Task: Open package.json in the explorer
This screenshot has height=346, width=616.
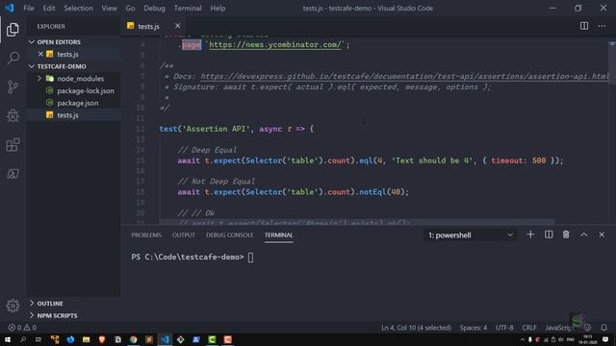Action: (78, 103)
